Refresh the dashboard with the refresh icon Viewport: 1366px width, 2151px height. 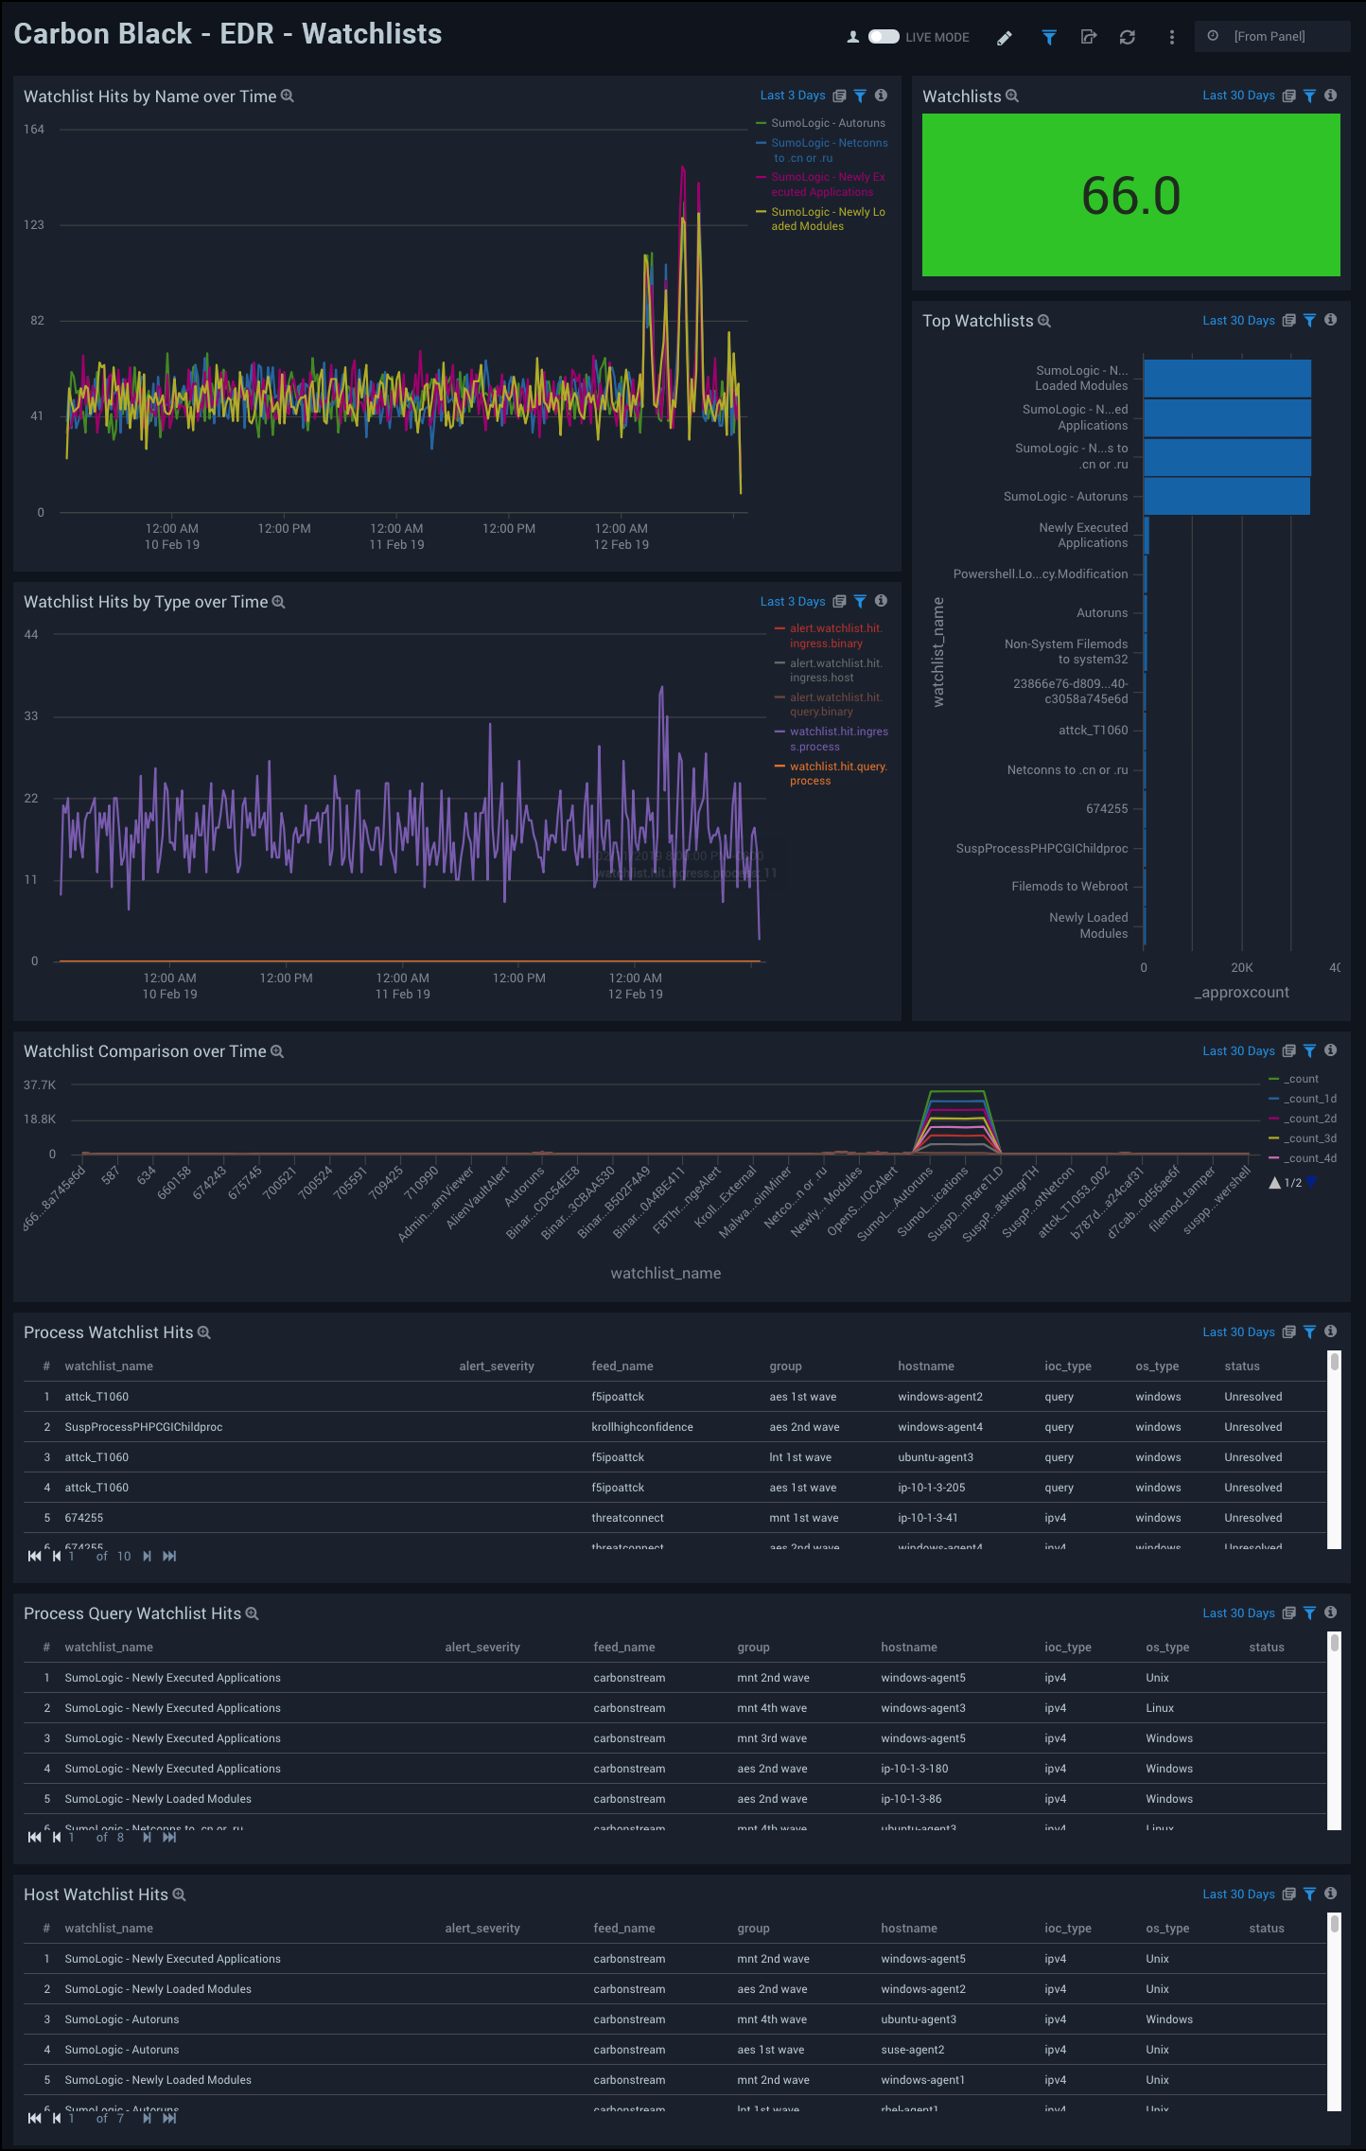click(x=1127, y=37)
